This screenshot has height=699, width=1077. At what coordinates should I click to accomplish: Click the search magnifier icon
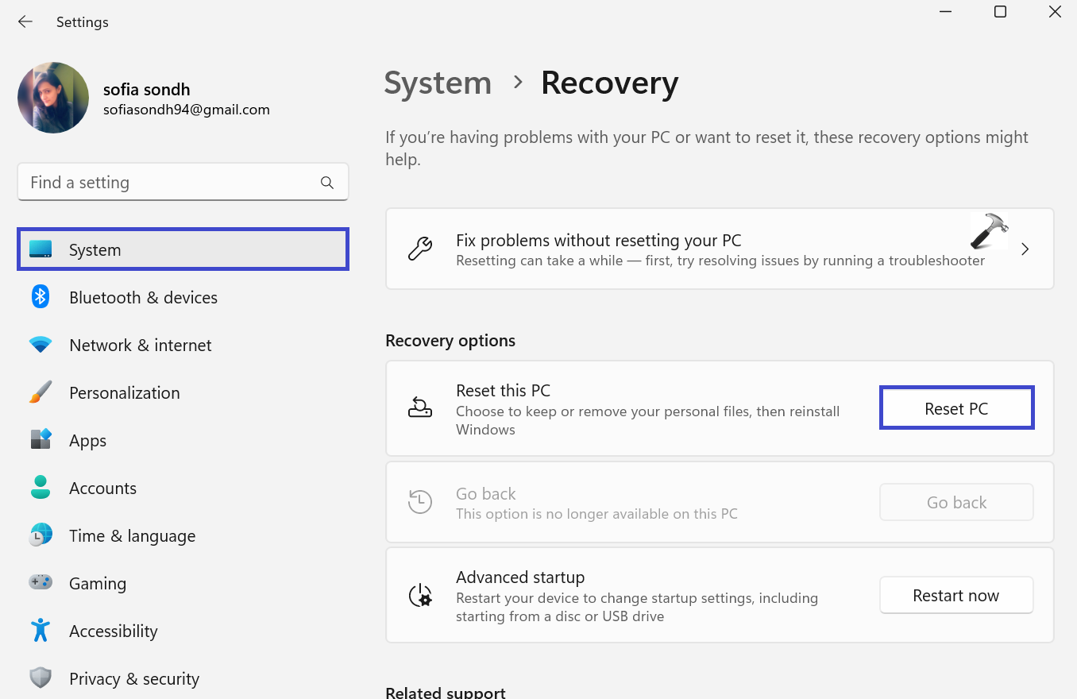pyautogui.click(x=326, y=183)
